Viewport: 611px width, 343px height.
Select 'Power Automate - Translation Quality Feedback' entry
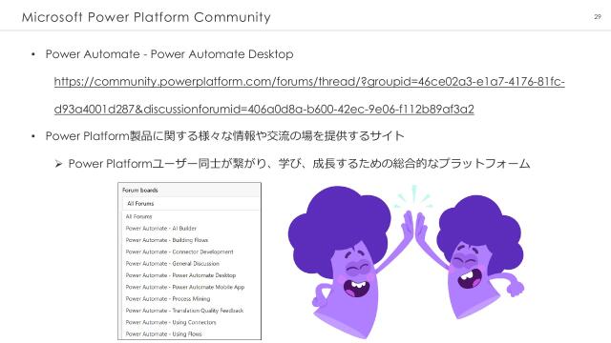pos(184,311)
